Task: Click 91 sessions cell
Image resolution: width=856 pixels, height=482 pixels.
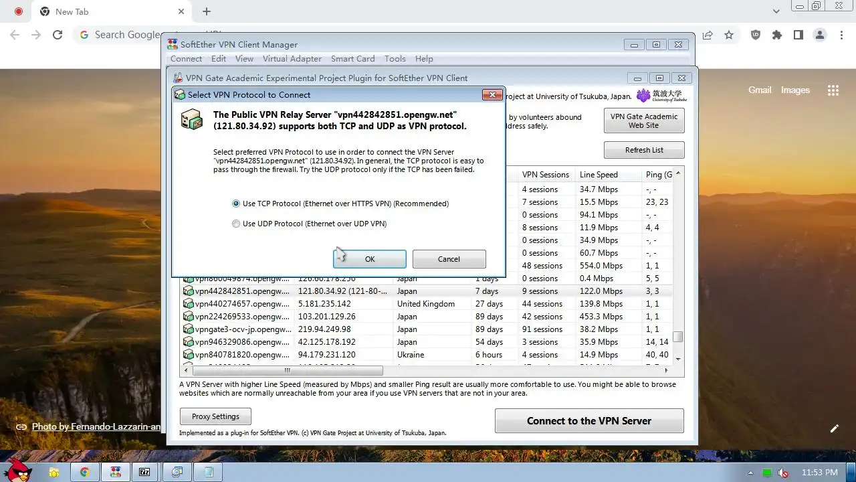Action: tap(542, 329)
